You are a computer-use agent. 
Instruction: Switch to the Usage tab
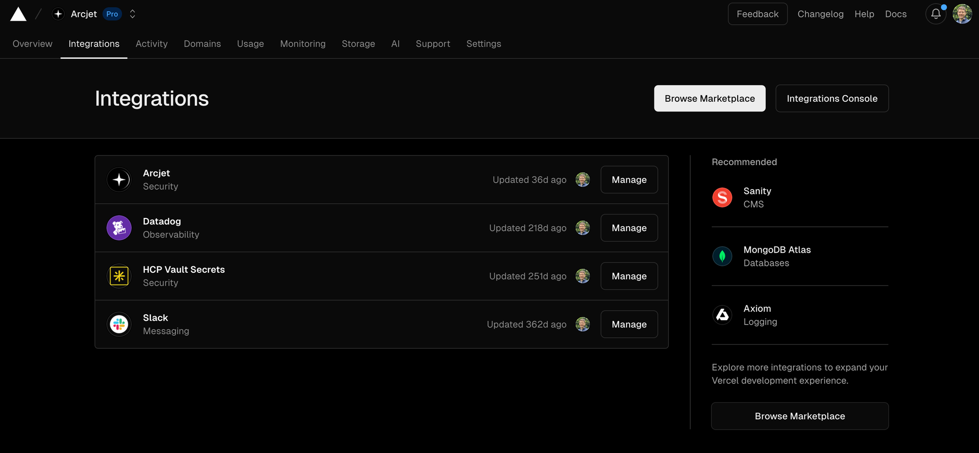[251, 44]
